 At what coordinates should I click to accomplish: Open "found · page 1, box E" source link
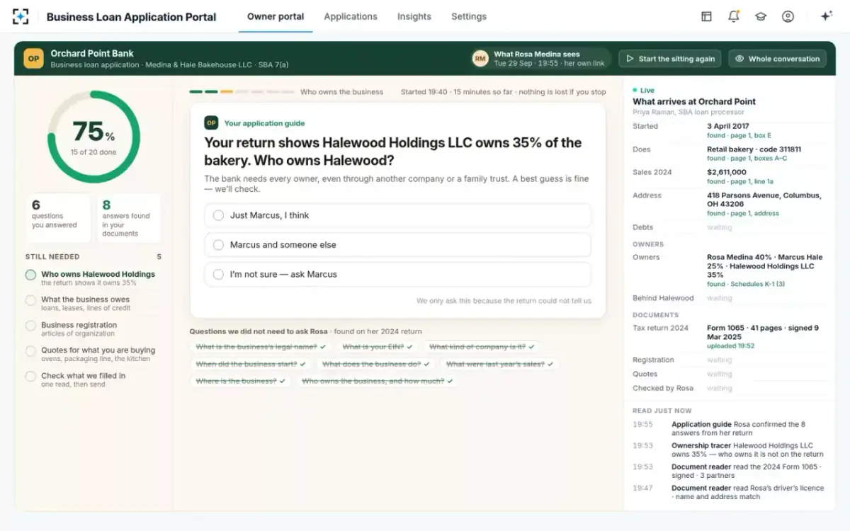(739, 135)
